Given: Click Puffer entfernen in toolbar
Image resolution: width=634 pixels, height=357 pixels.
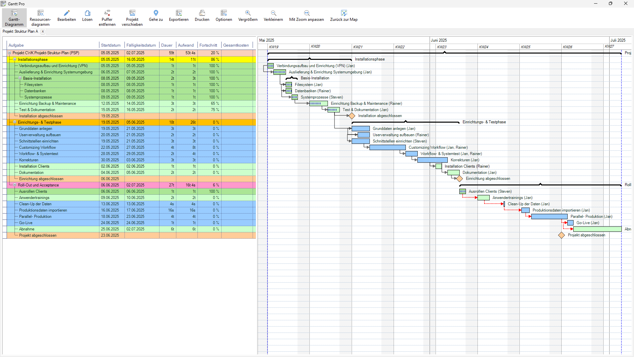Looking at the screenshot, I should [107, 17].
